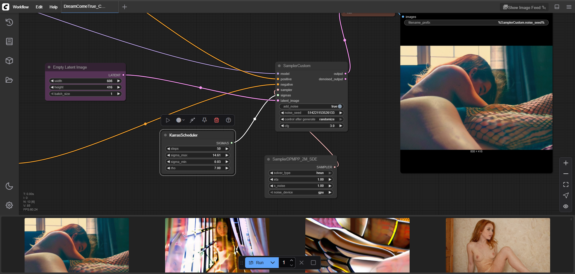
Task: Increase batch_size with the right arrow
Action: click(119, 94)
